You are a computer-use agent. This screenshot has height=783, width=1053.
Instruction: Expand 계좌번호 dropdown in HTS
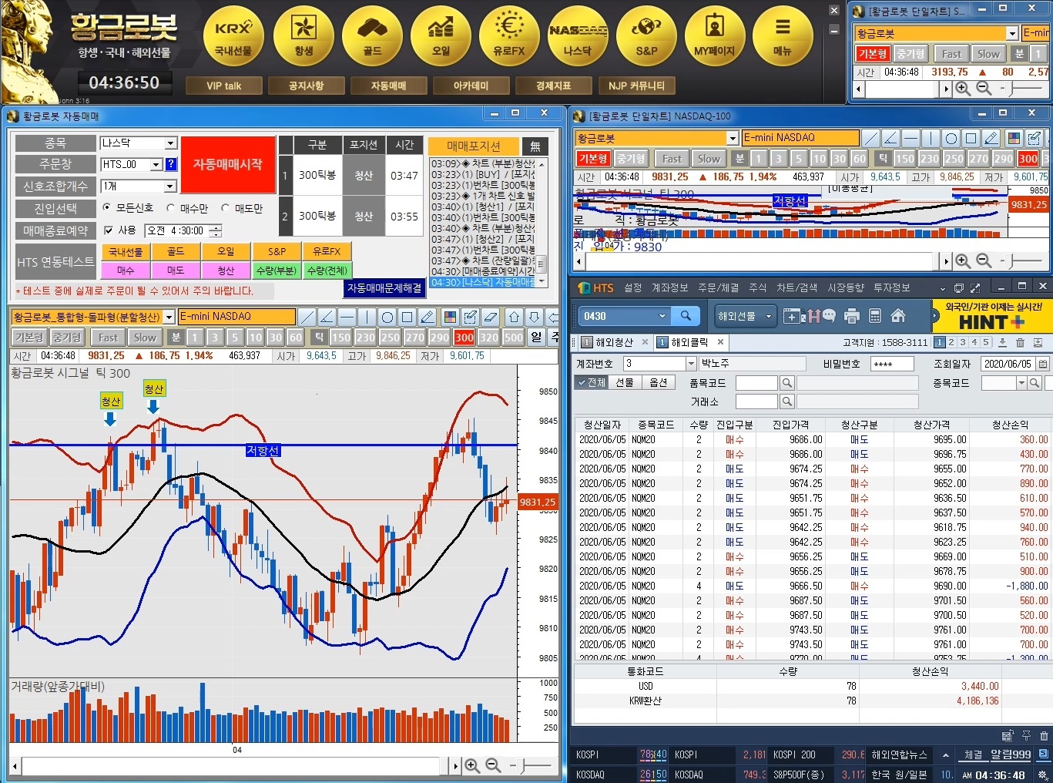(x=691, y=364)
